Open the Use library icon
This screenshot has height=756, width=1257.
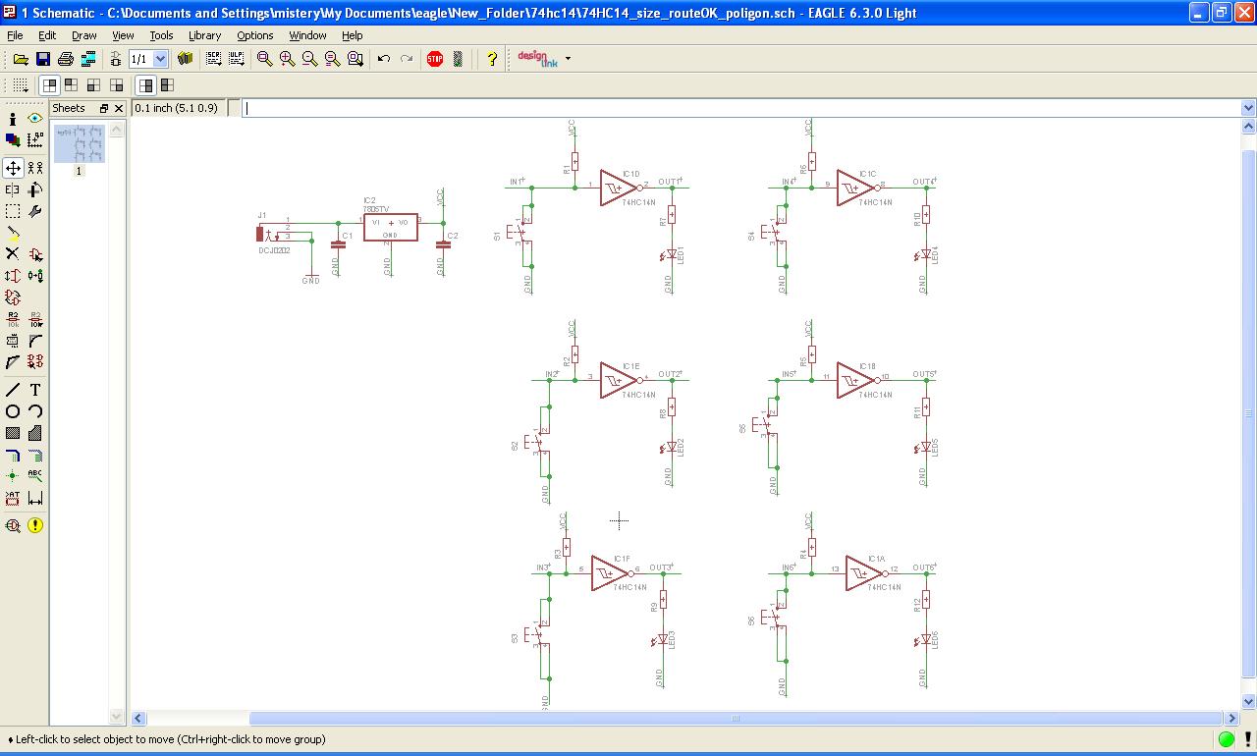[x=185, y=59]
